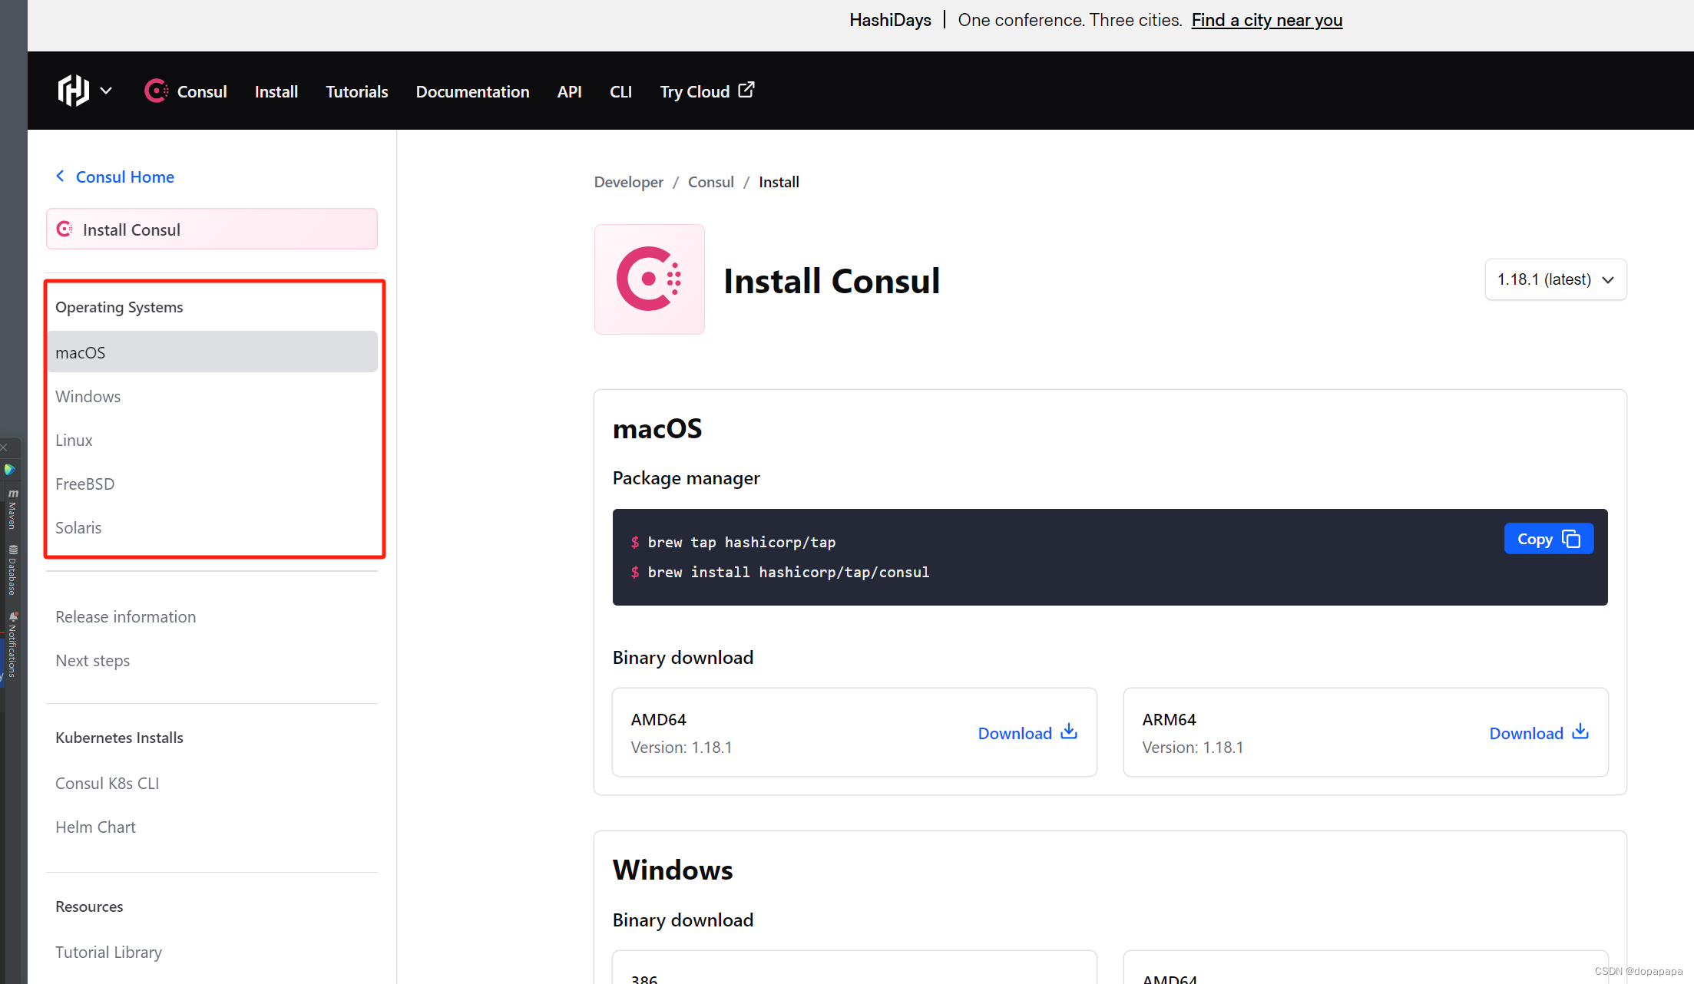Click the back arrow next to Consul Home
Image resolution: width=1694 pixels, height=984 pixels.
[x=61, y=177]
